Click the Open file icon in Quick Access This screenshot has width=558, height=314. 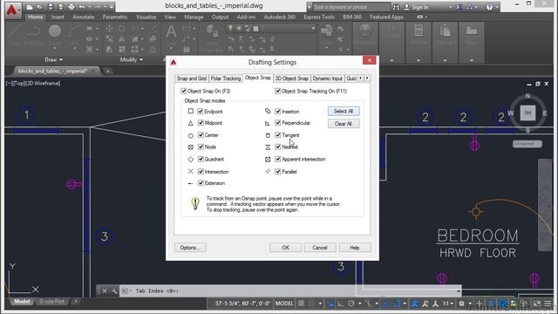(39, 7)
